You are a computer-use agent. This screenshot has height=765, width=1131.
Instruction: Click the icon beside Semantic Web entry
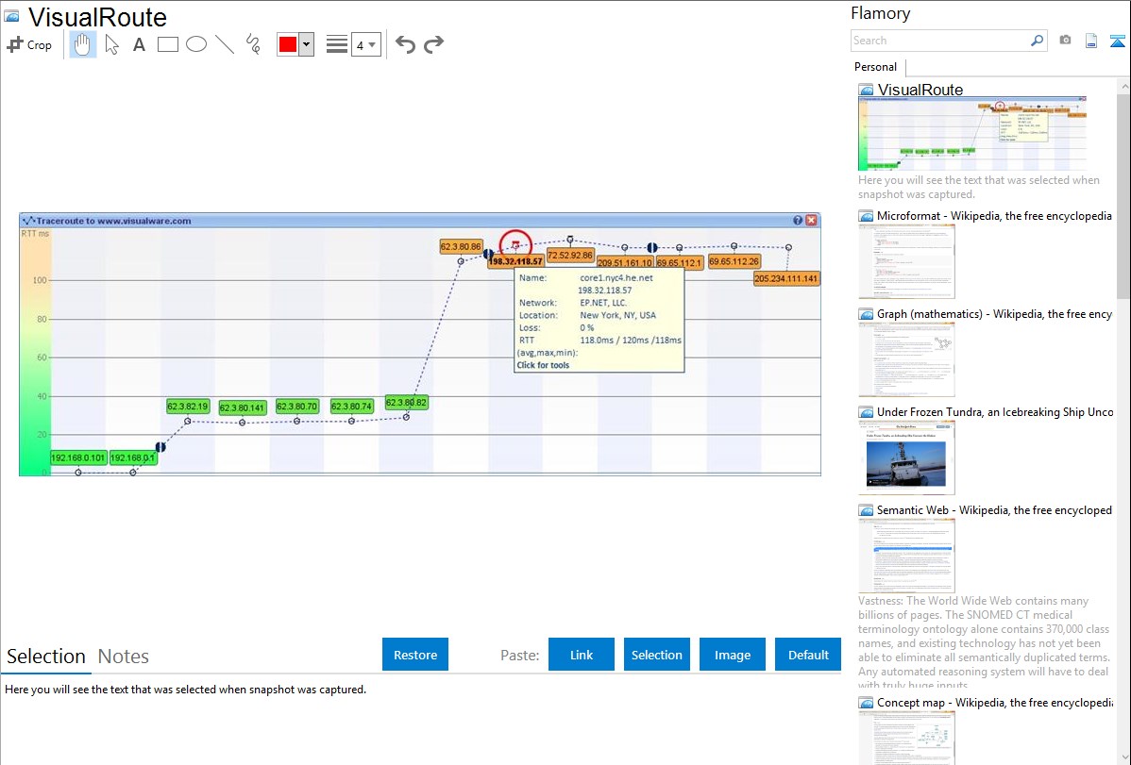(x=866, y=510)
